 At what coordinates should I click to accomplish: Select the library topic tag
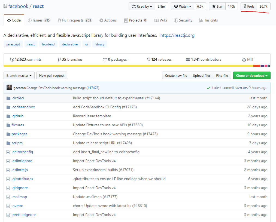[x=100, y=44]
